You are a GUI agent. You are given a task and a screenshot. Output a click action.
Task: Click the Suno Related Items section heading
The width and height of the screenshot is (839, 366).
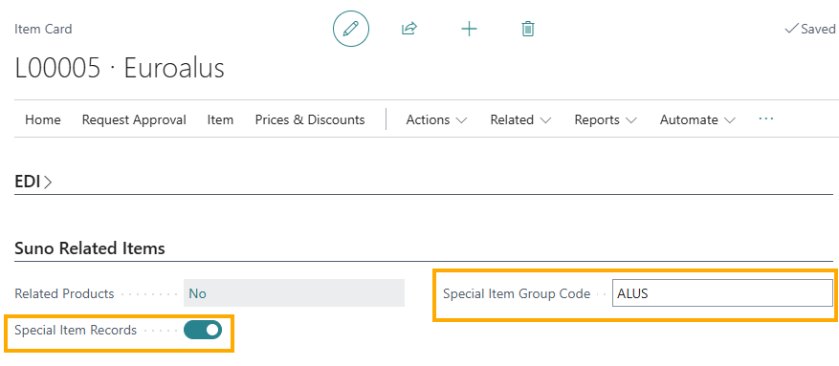pyautogui.click(x=90, y=248)
